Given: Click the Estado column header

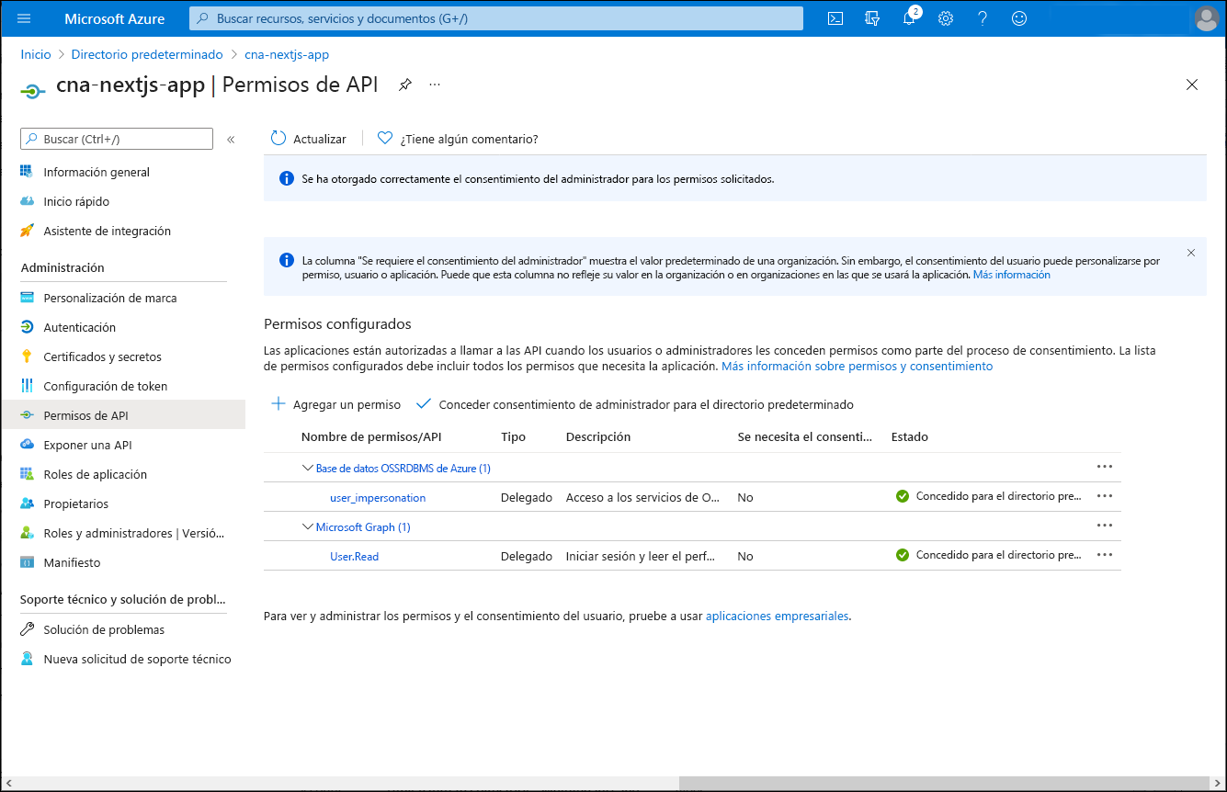Looking at the screenshot, I should point(910,436).
